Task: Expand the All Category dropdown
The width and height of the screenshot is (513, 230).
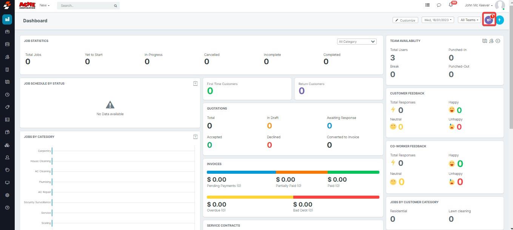Action: click(356, 42)
